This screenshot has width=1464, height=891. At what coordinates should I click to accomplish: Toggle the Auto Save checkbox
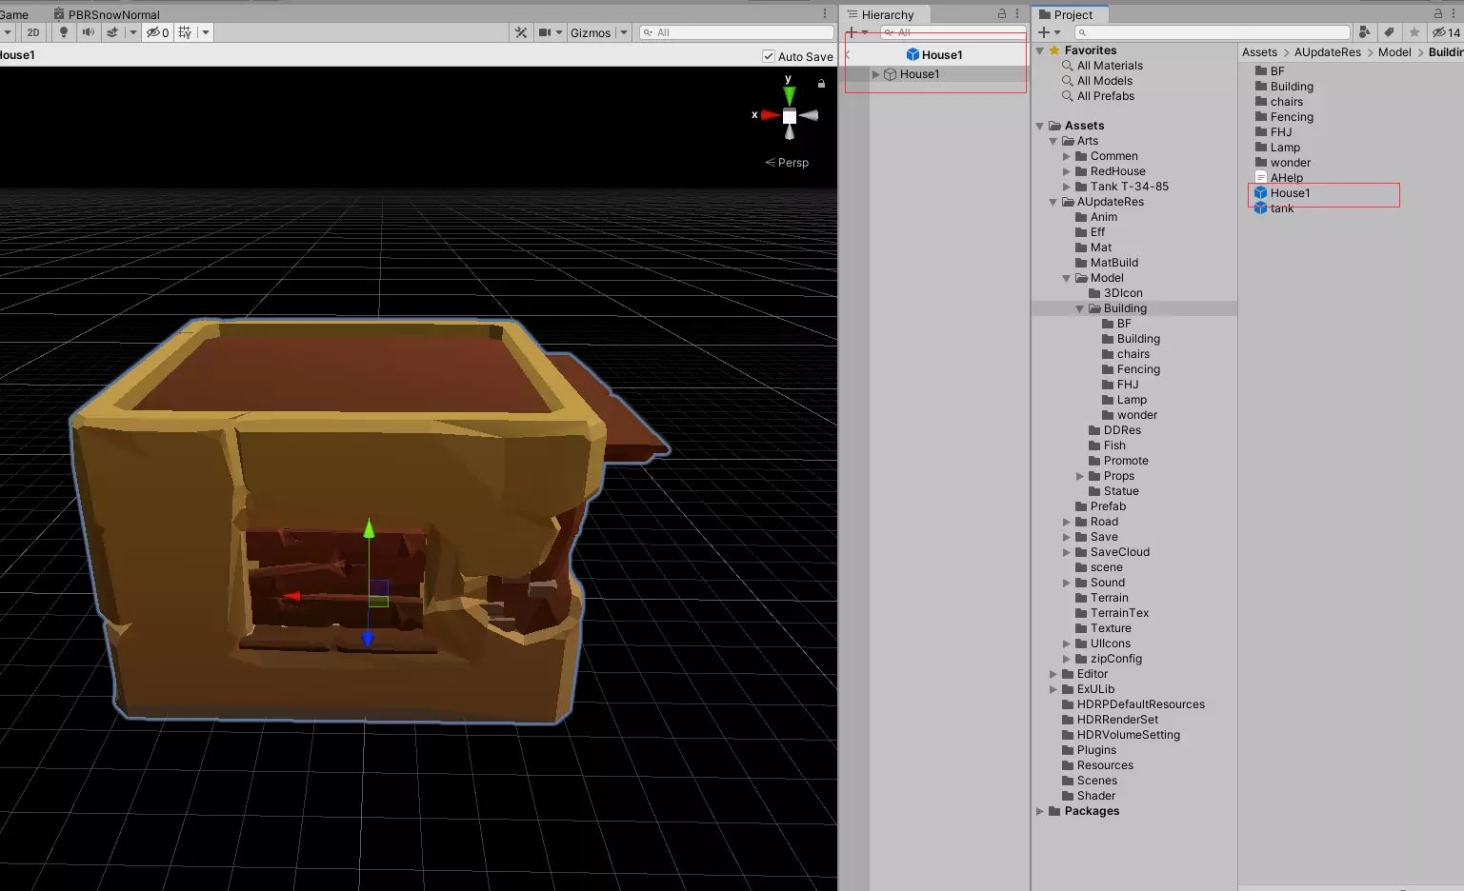point(769,56)
